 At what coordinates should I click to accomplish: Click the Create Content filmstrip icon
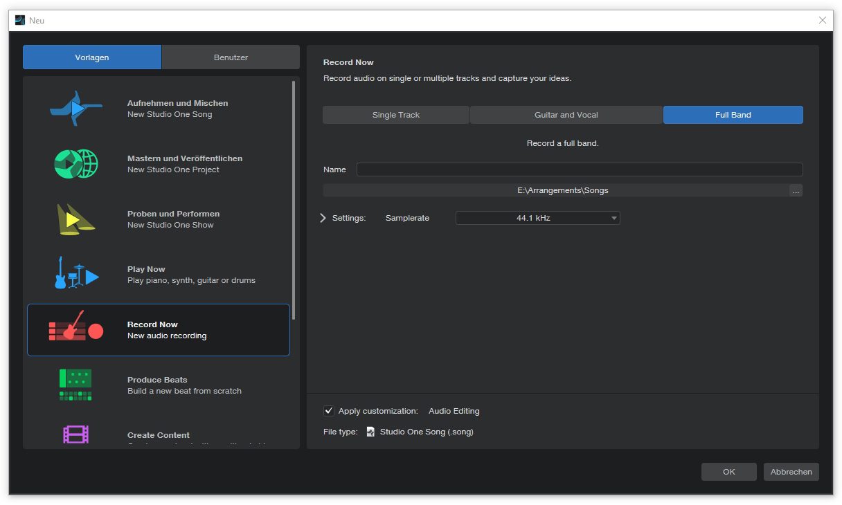pos(76,434)
